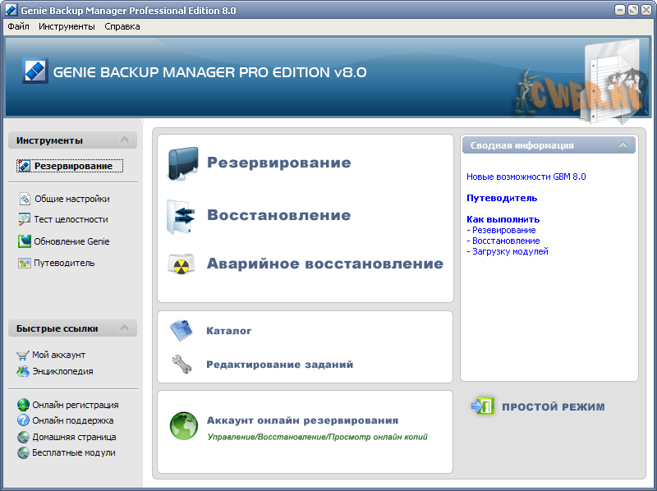Collapse the Инструменты panel
This screenshot has height=491, width=657.
click(124, 140)
